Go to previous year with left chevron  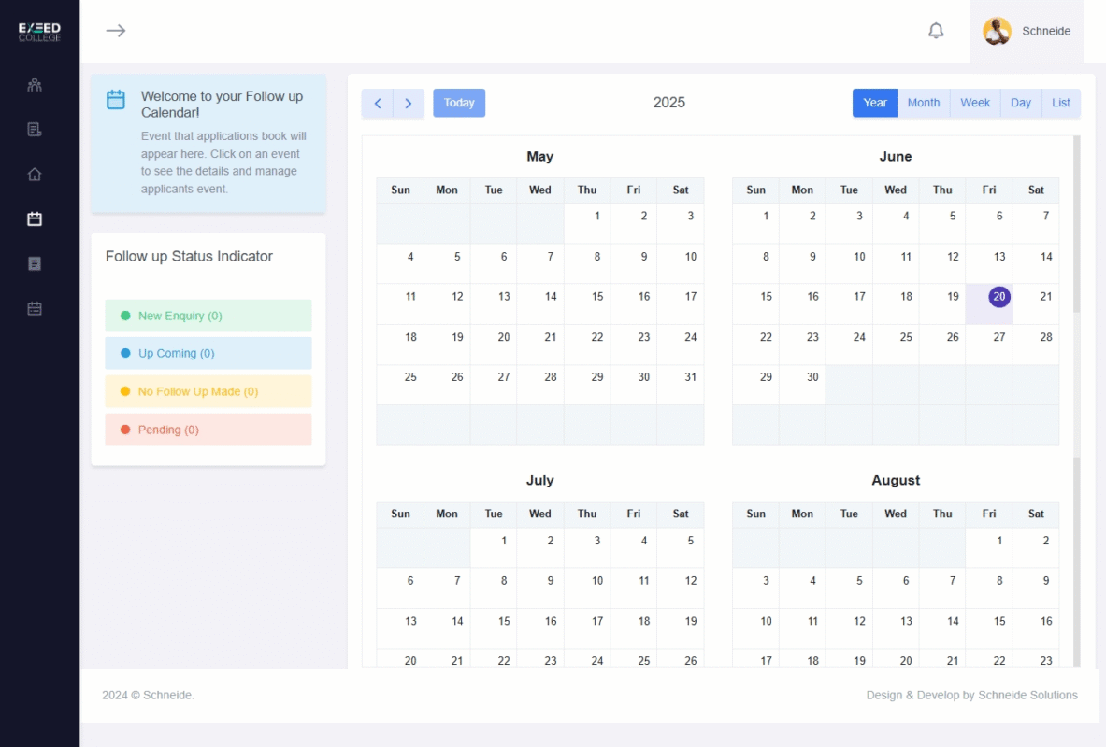(x=378, y=104)
